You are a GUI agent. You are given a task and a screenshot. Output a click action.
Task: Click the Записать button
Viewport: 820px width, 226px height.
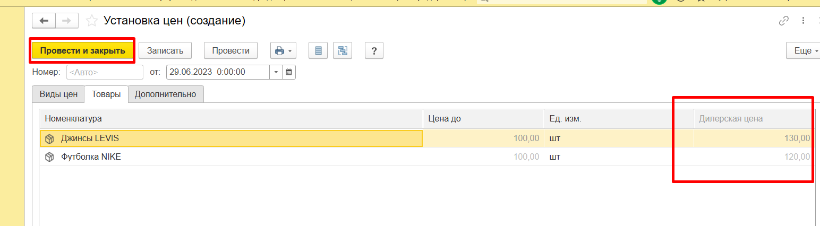165,51
